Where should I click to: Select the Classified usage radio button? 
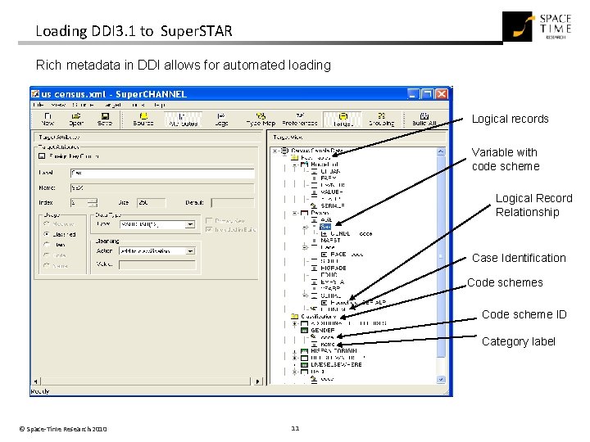point(47,234)
